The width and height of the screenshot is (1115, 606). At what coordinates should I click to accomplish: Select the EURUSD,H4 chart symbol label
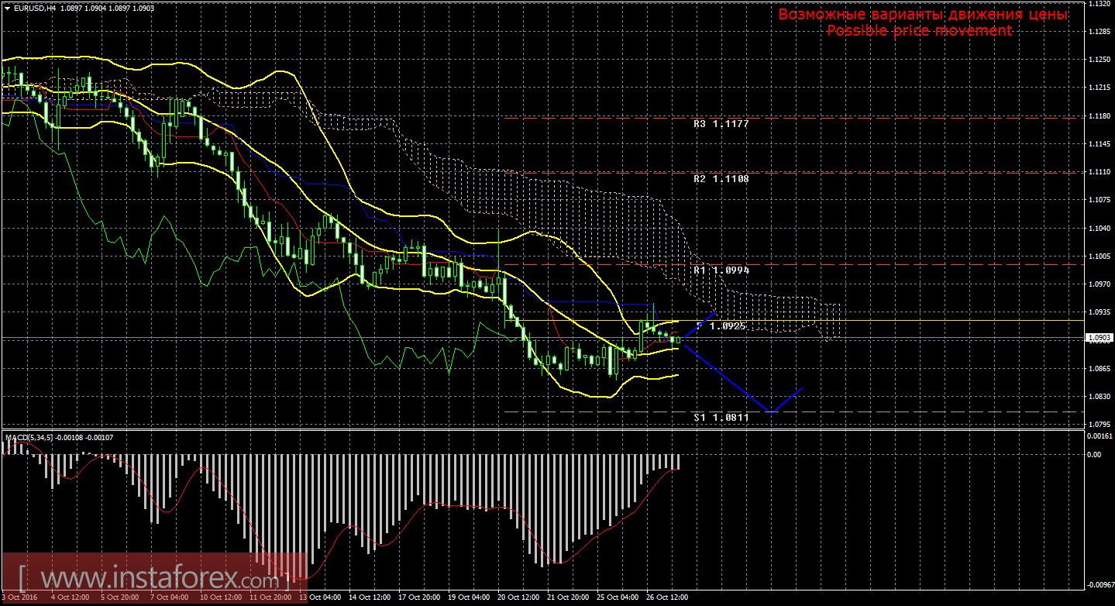[31, 7]
